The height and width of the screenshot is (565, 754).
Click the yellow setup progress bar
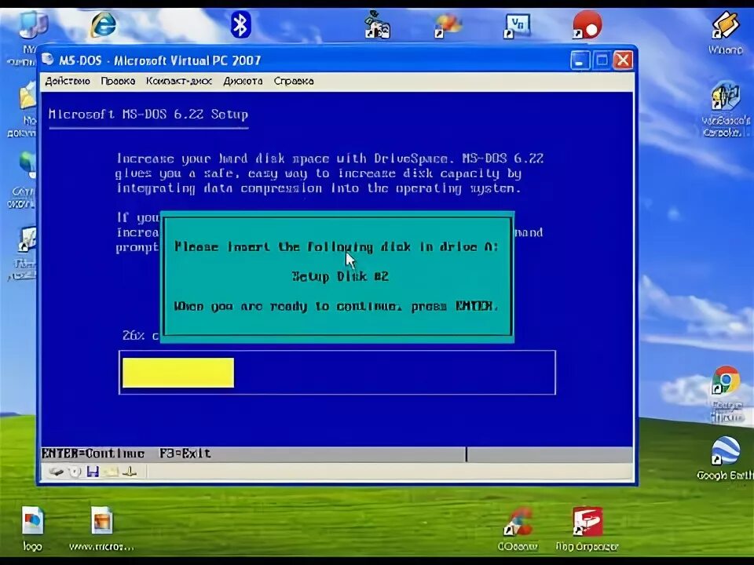178,373
